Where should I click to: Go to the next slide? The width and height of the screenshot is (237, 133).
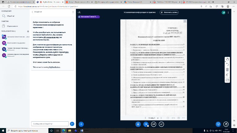tap(161, 118)
